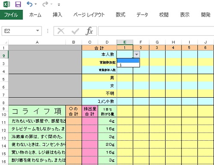Click cell E2 validation dropdown arrow
This screenshot has width=214, height=165.
[x=137, y=54]
